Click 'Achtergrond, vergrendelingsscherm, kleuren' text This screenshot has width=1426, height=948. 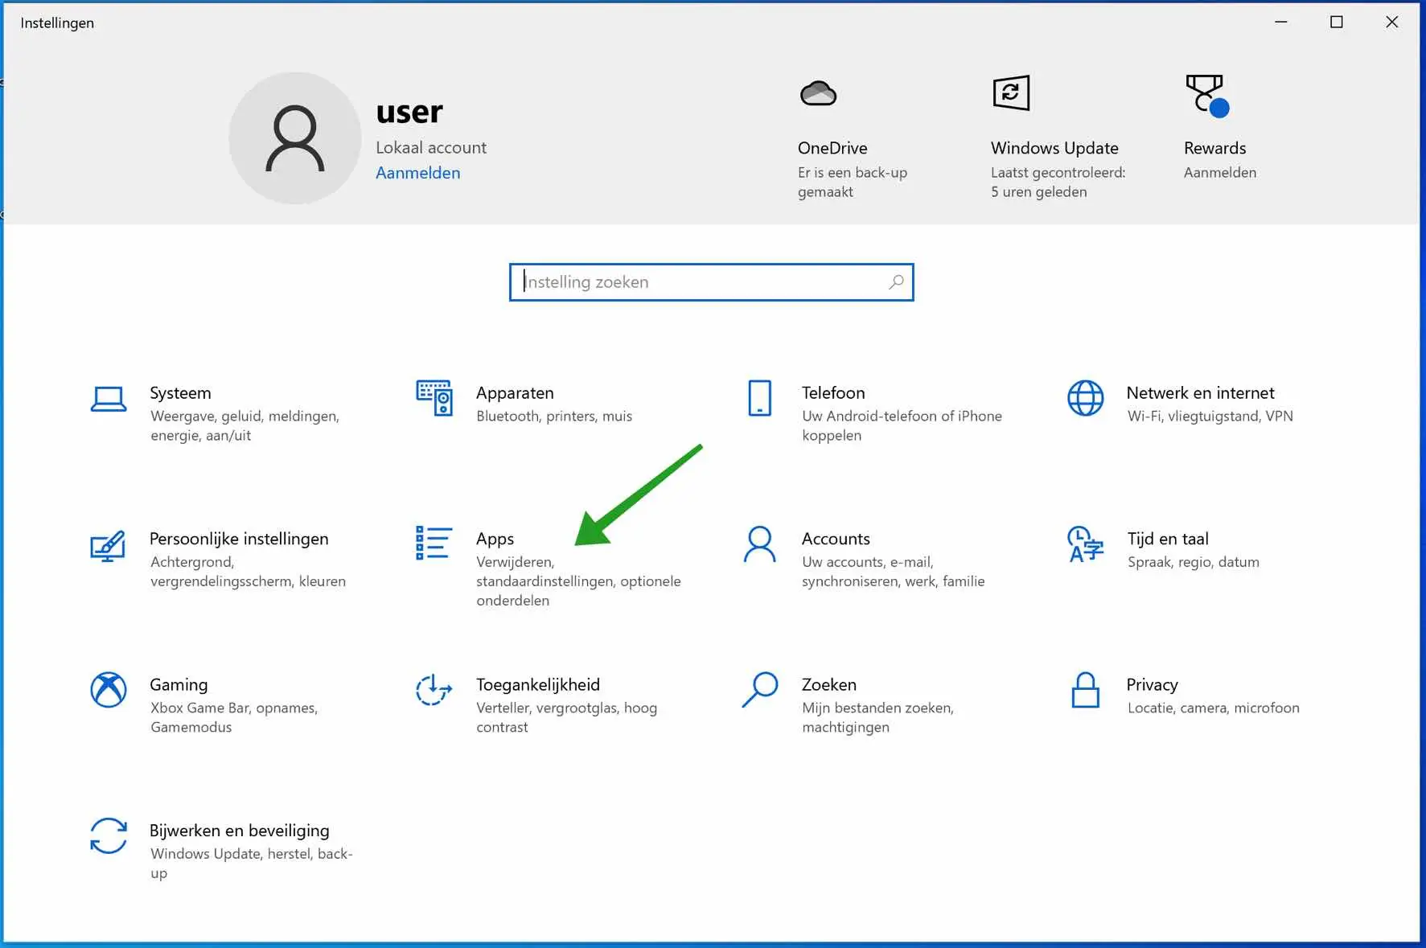point(248,572)
